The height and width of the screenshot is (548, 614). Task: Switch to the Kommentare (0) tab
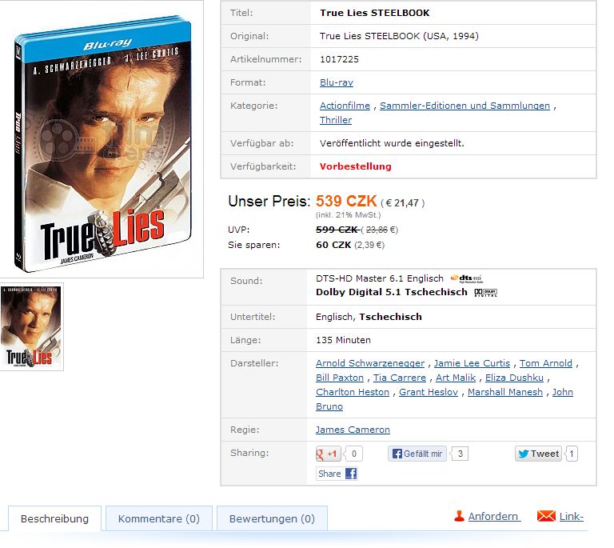[x=159, y=518]
